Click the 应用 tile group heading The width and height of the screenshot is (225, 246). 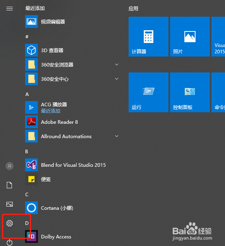[x=133, y=8]
